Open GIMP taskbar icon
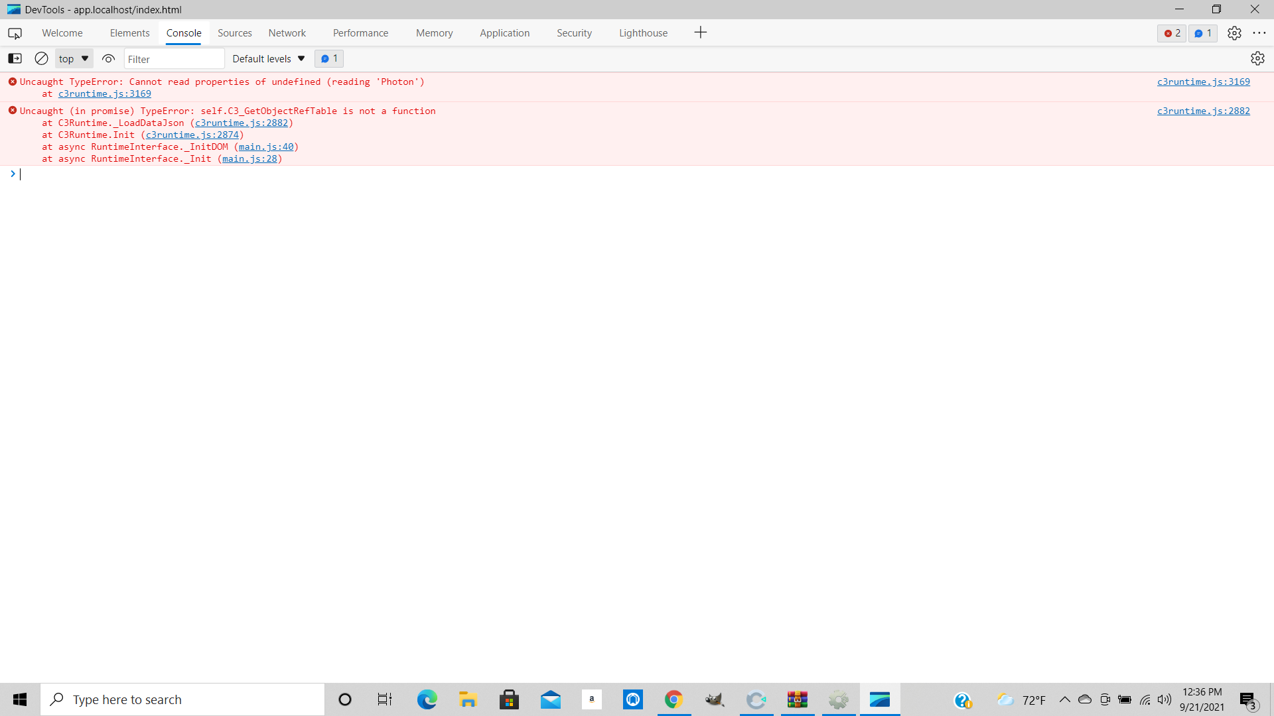 (x=715, y=699)
